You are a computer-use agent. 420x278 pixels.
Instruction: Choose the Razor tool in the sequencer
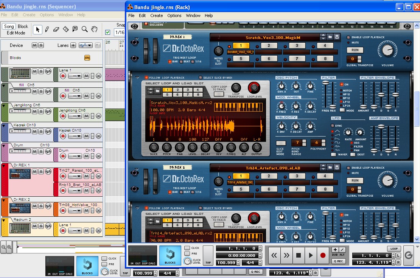[65, 29]
